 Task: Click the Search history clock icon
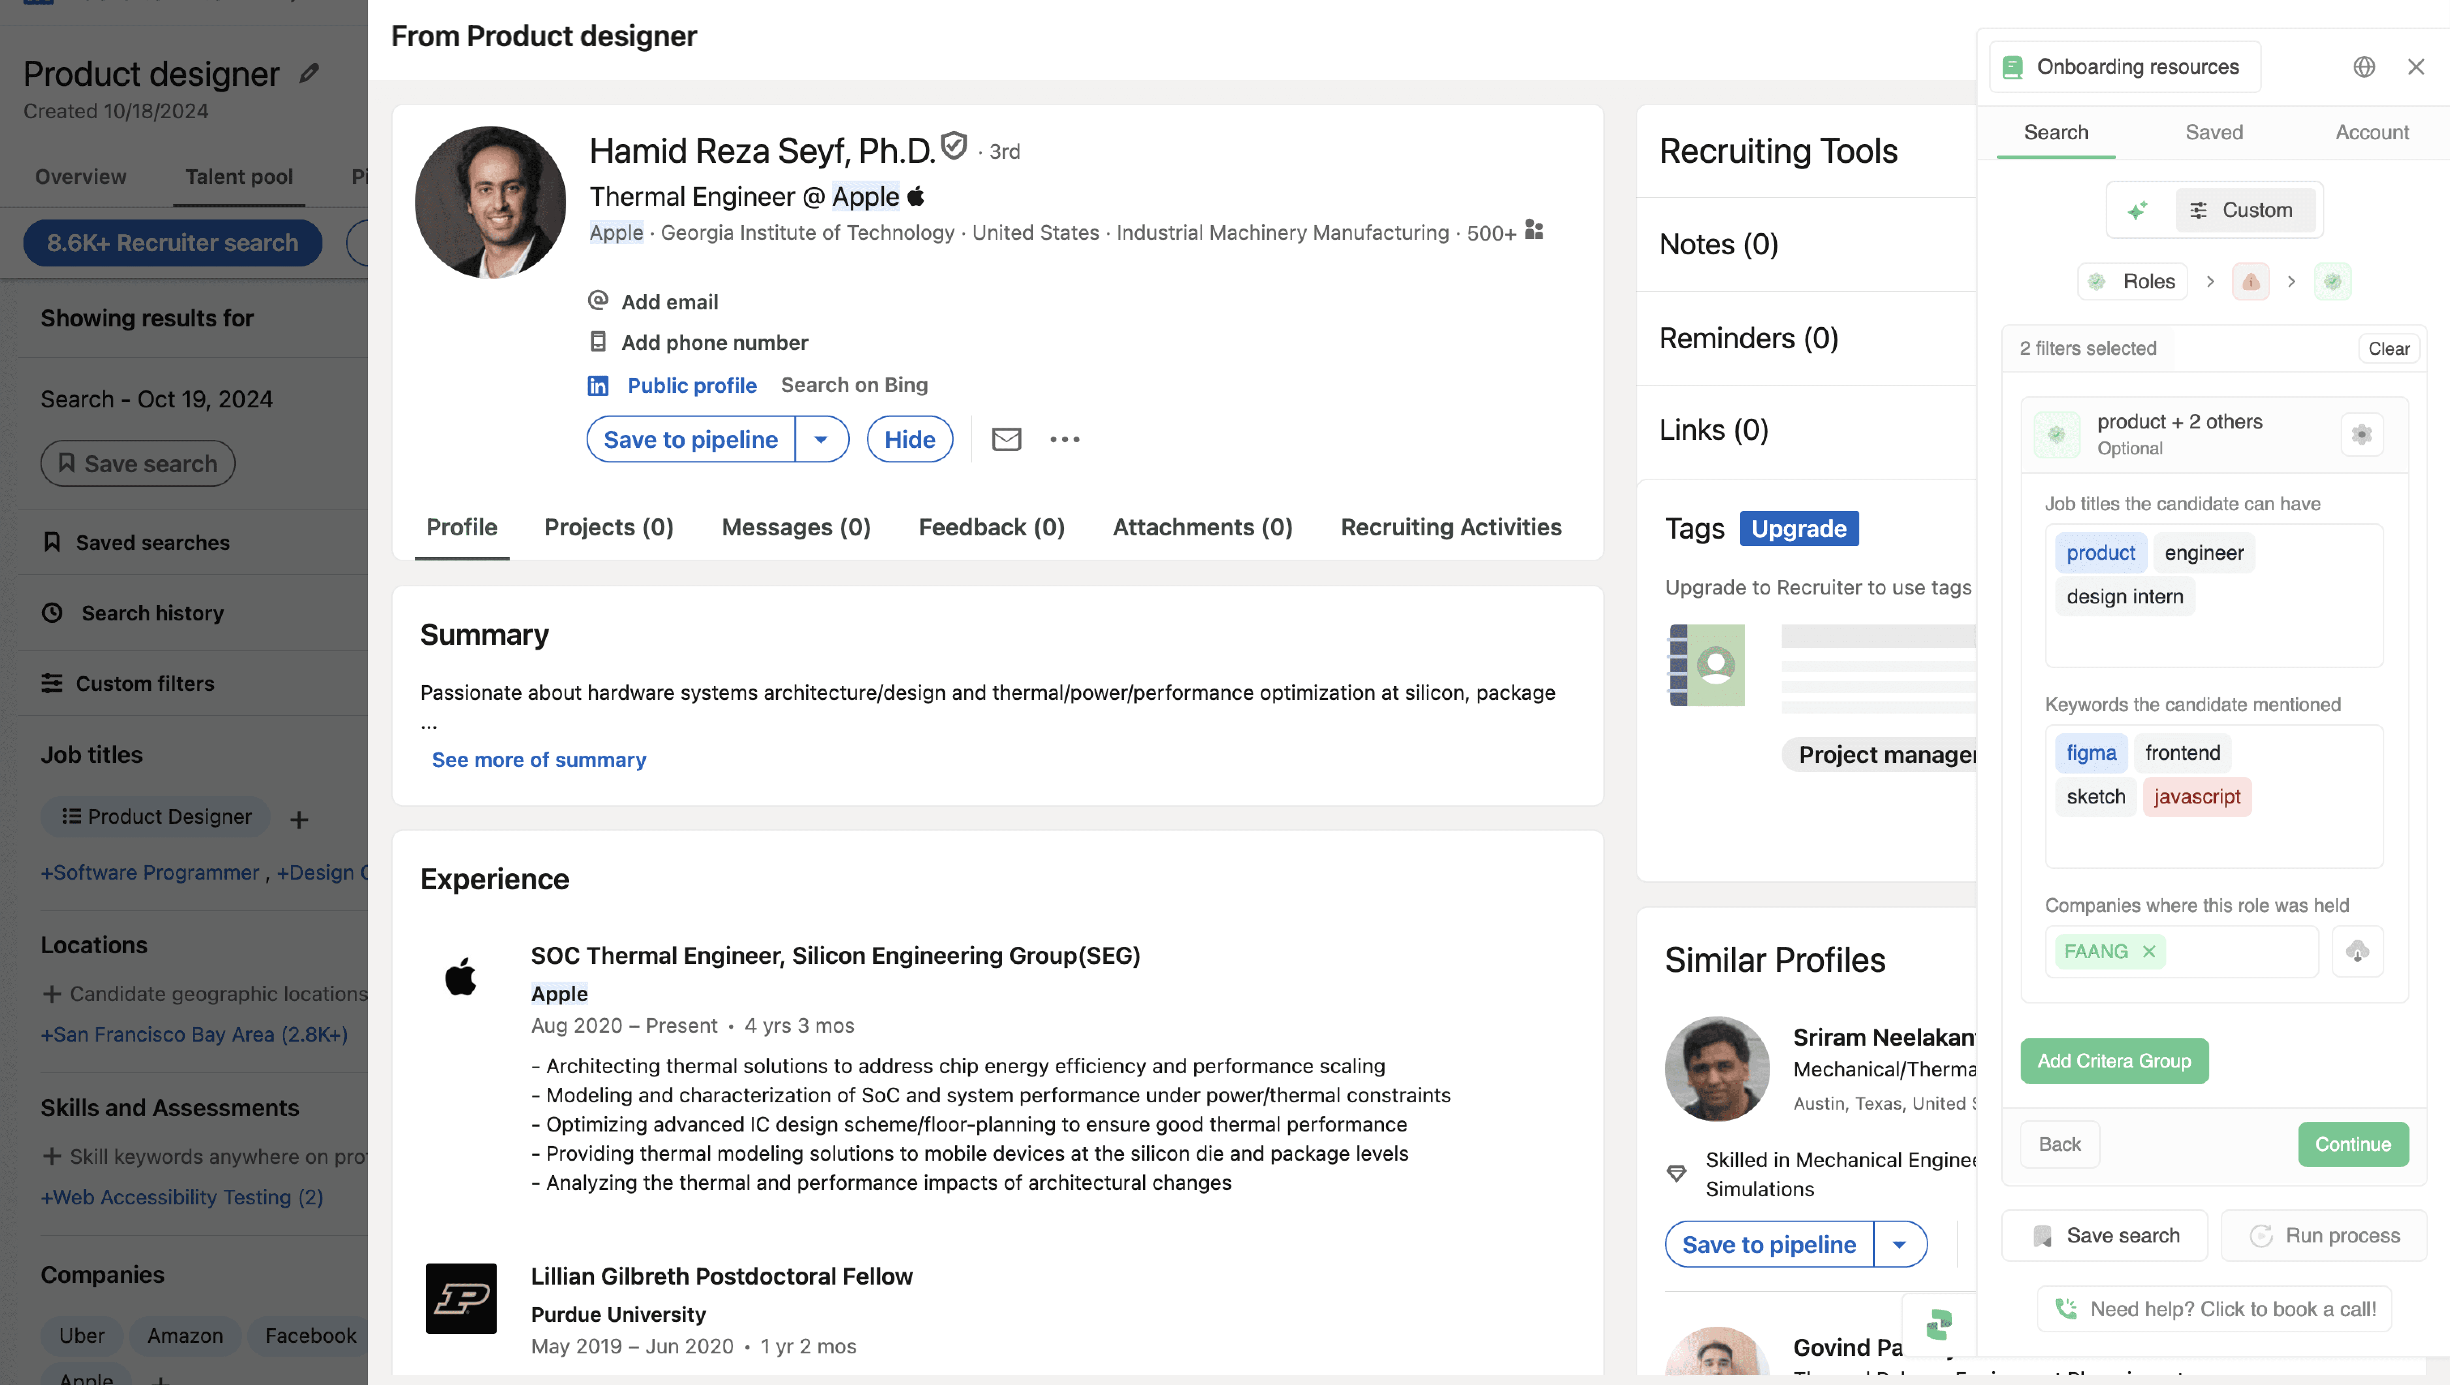click(x=52, y=613)
